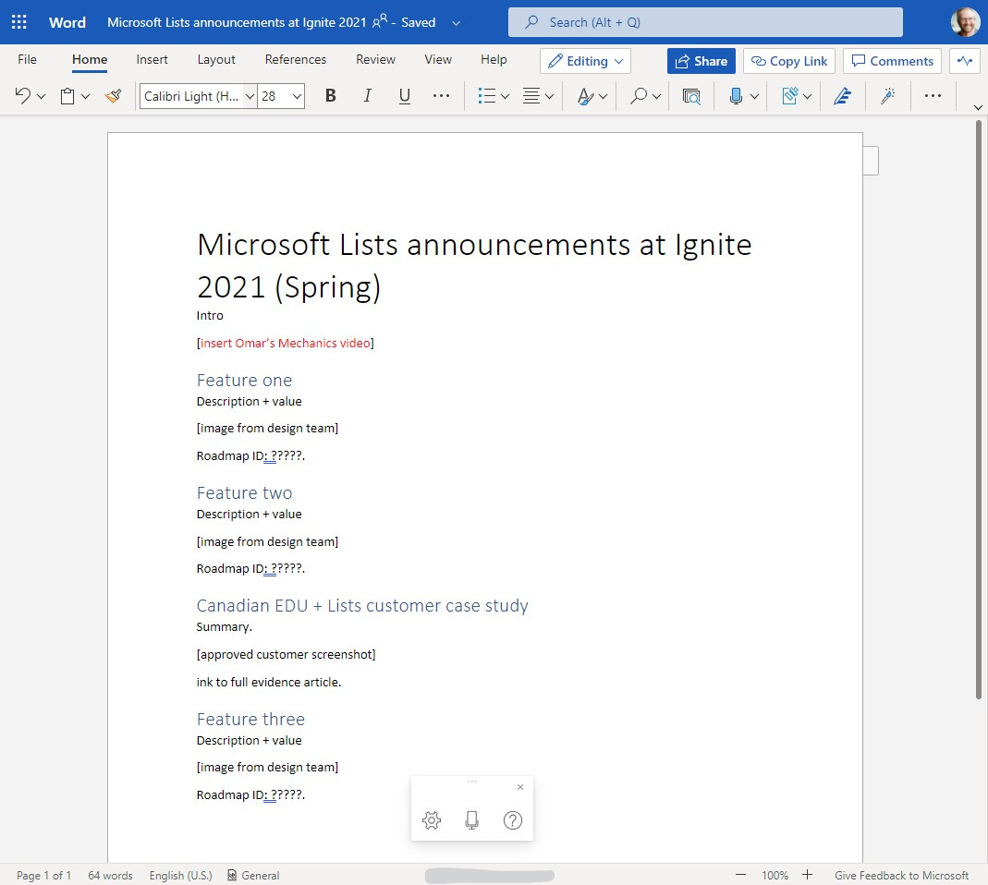Screen dimensions: 988x885
Task: Click the paragraph alignment icon
Action: 531,96
